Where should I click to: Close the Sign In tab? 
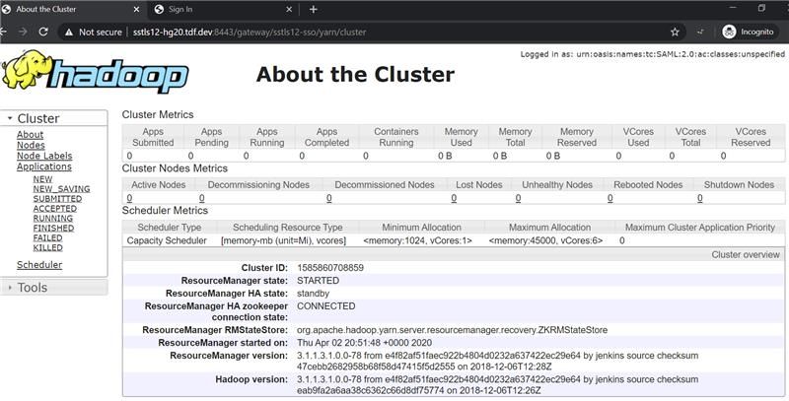289,9
